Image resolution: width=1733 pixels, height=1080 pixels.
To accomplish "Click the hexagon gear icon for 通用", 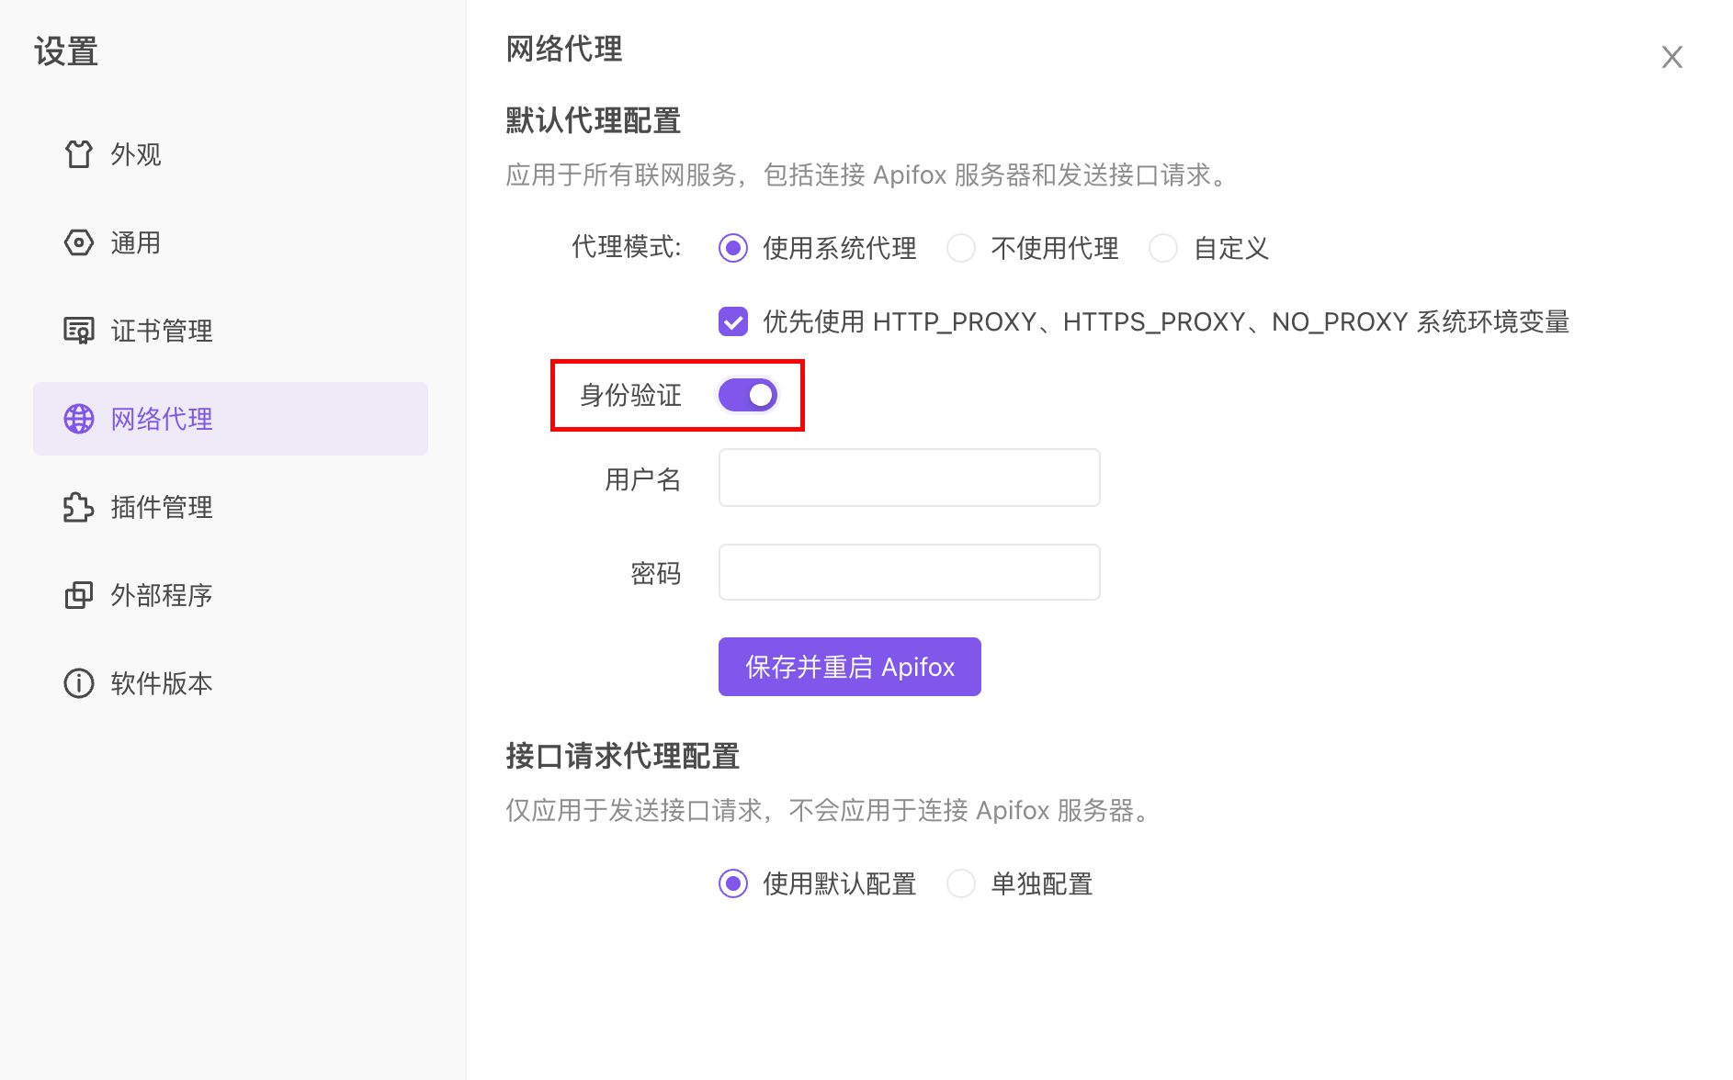I will [x=79, y=242].
